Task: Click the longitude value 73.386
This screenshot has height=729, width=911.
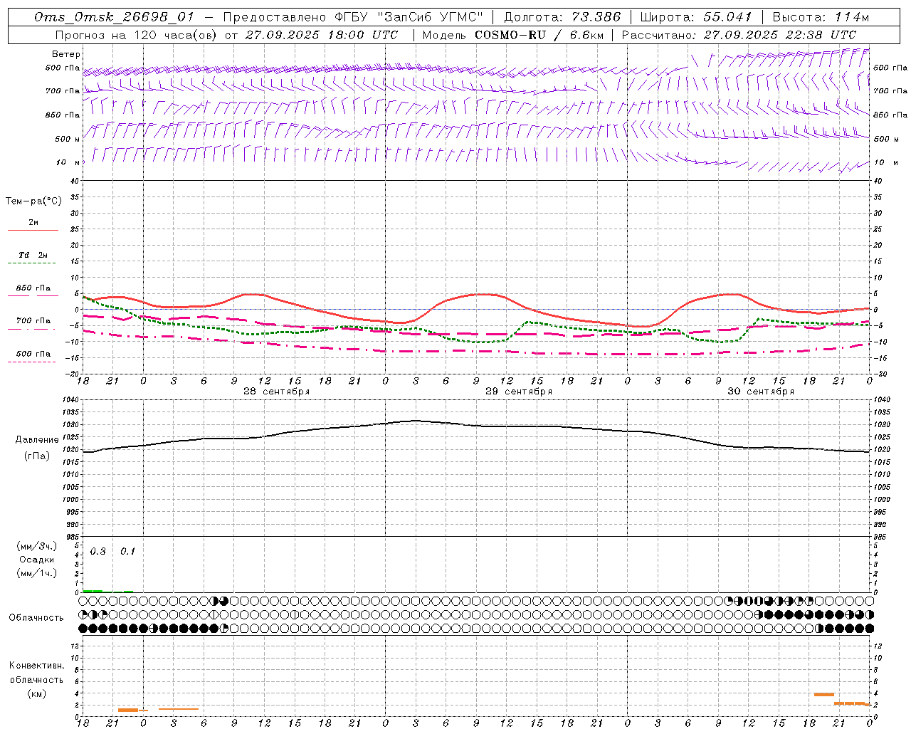Action: coord(596,17)
